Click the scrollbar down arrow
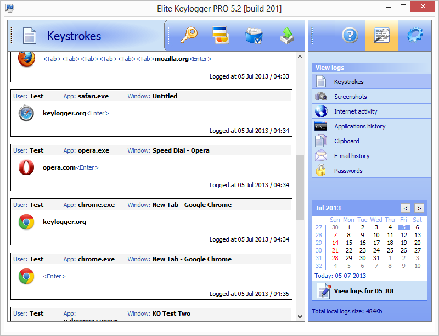Screen dimensions: 439x336 300,316
